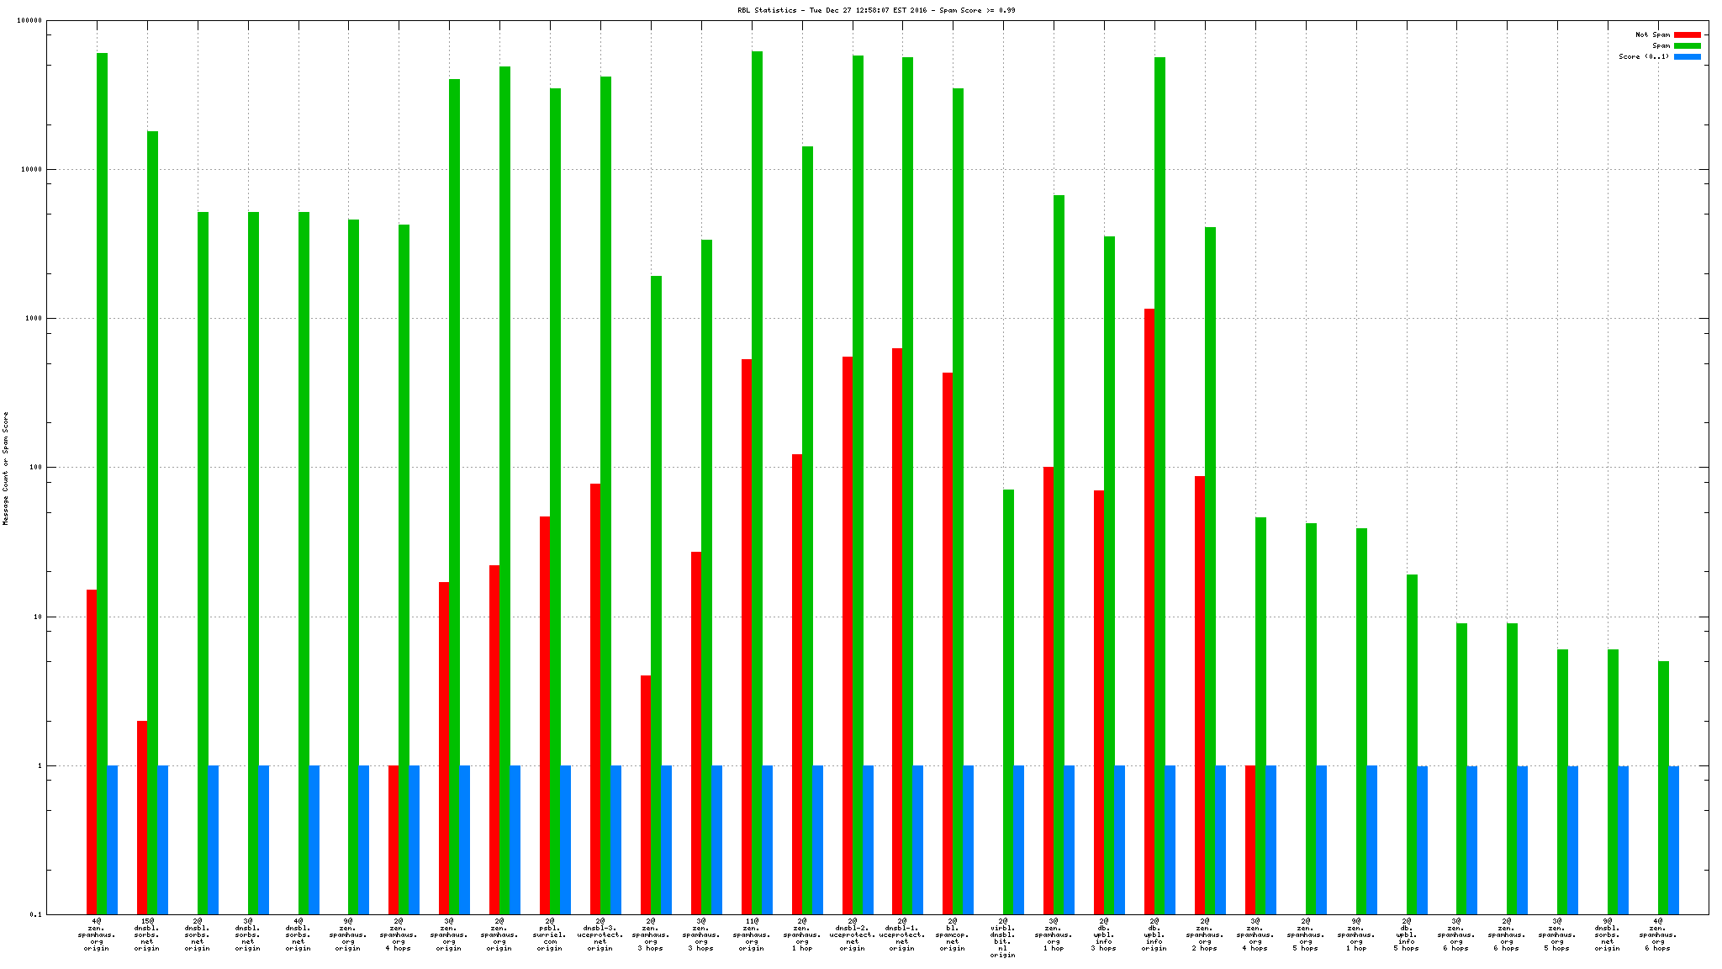Click the 1000 y-axis tick label
The width and height of the screenshot is (1722, 969).
click(x=34, y=318)
